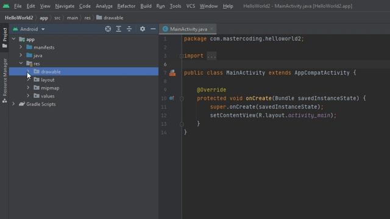390x219 pixels.
Task: Switch to the MainActivity.java editor tab
Action: [x=188, y=29]
